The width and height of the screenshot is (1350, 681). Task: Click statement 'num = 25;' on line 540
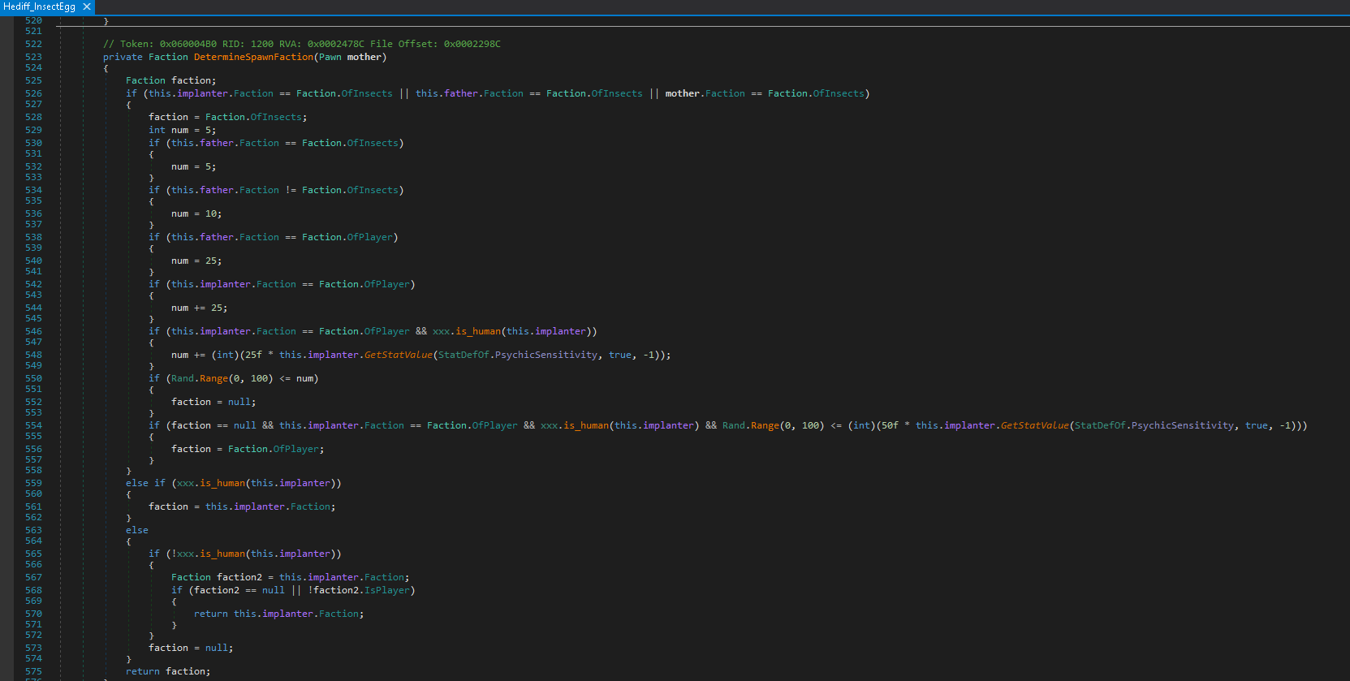196,261
